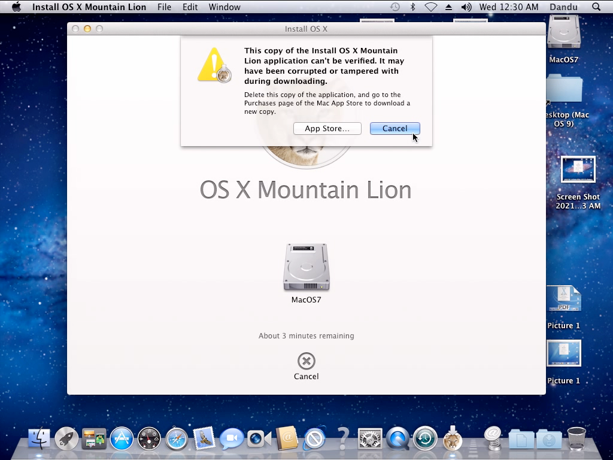This screenshot has height=460, width=613.
Task: Open the Dandu user menu
Action: [x=563, y=7]
